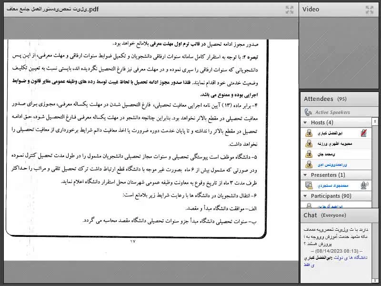This screenshot has width=381, height=286.
Task: Click the fourth host's avatar icon
Action: pyautogui.click(x=309, y=164)
